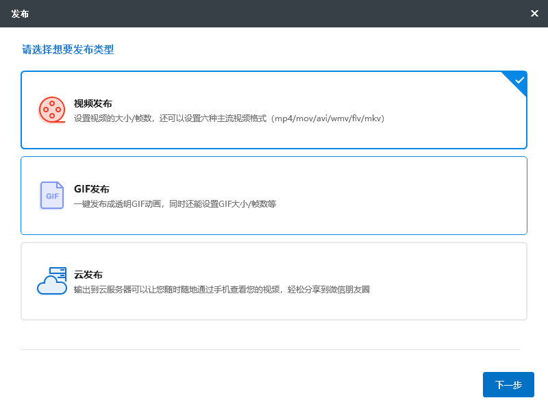Click the 发布 title bar label

(x=20, y=14)
